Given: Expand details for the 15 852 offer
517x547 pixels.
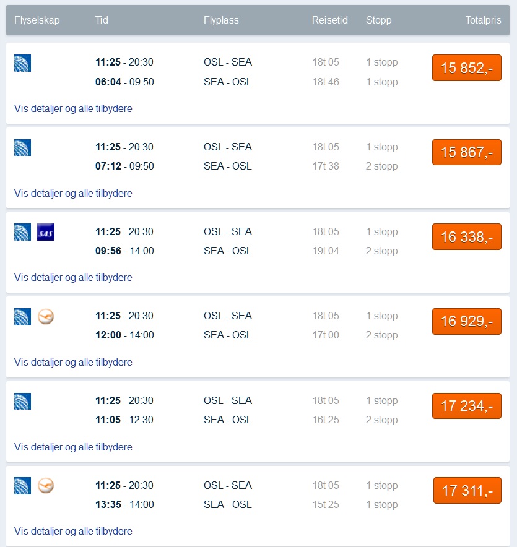Looking at the screenshot, I should click(73, 108).
